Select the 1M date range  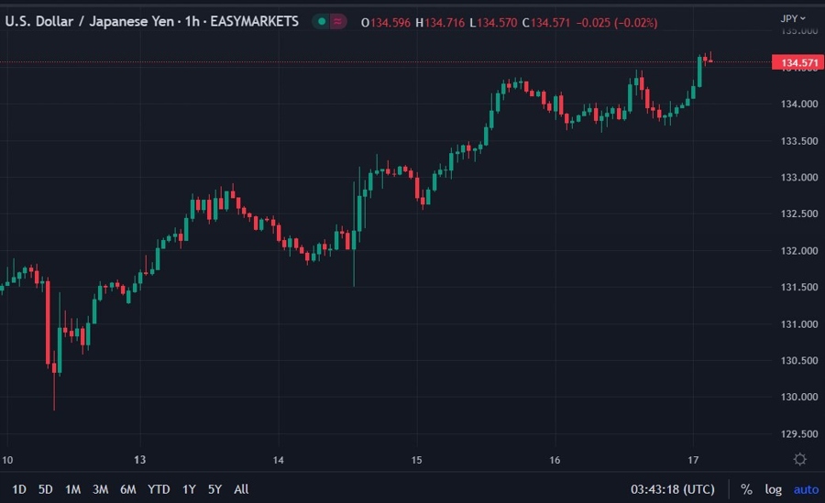click(72, 489)
